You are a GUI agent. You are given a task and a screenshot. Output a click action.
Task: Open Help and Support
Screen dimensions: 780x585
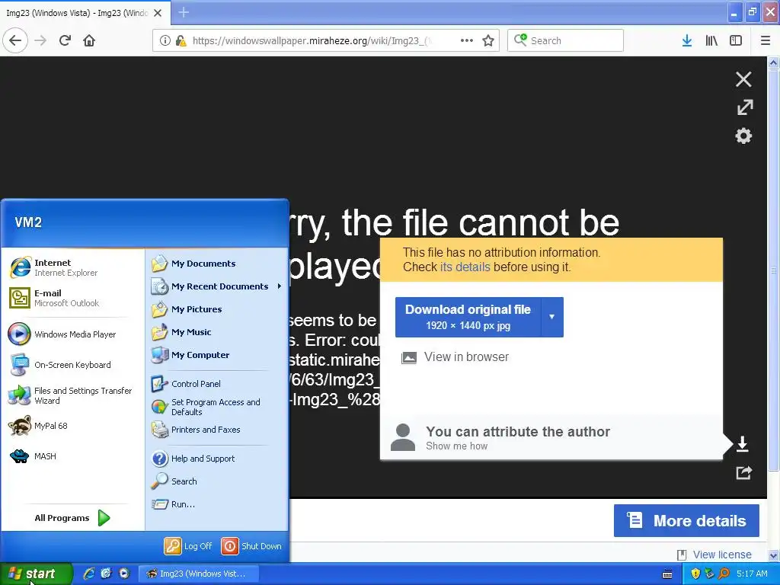point(216,459)
